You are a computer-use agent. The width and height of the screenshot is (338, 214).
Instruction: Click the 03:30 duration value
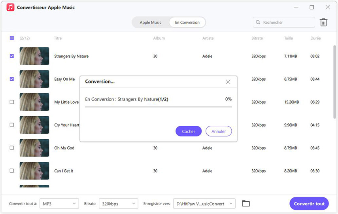(315, 171)
